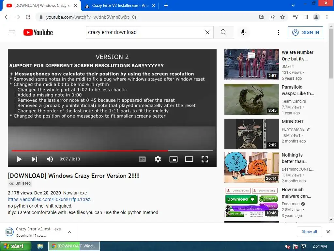The width and height of the screenshot is (334, 251).
Task: Play the video
Action: 19,159
